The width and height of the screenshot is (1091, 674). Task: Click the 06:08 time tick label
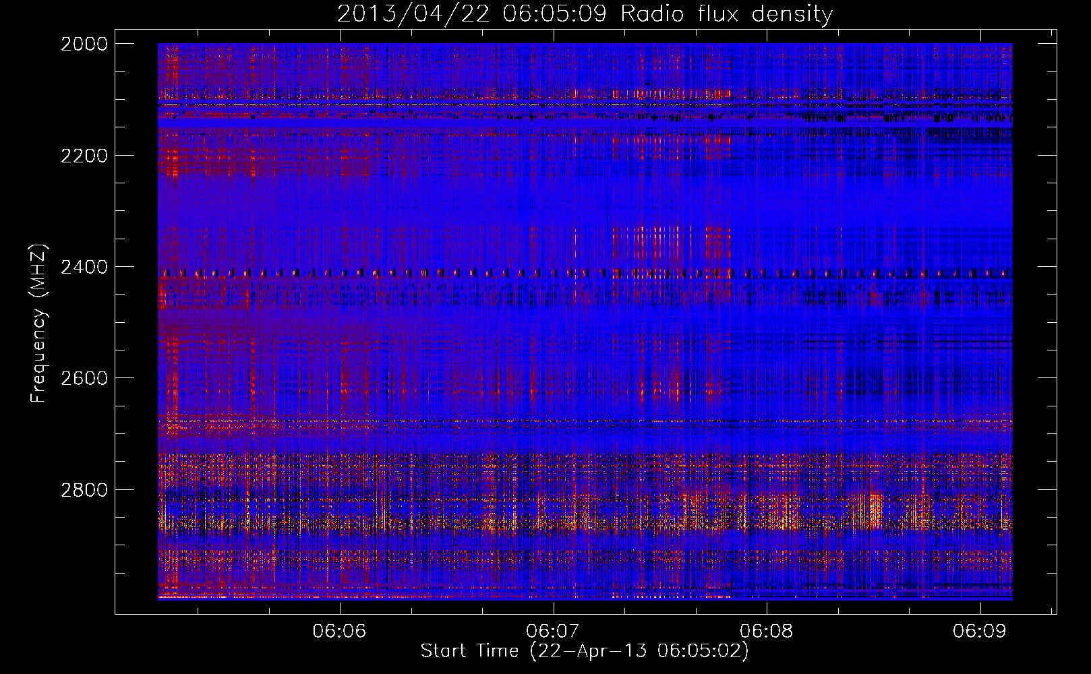[x=767, y=631]
